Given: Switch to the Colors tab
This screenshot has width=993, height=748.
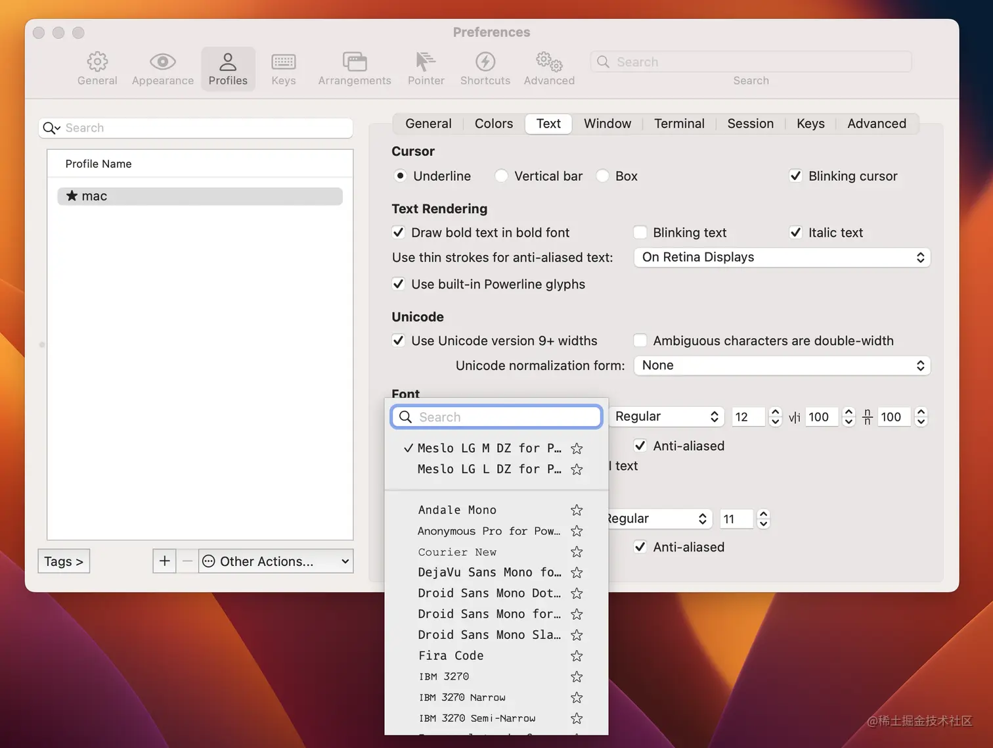Looking at the screenshot, I should (x=494, y=124).
